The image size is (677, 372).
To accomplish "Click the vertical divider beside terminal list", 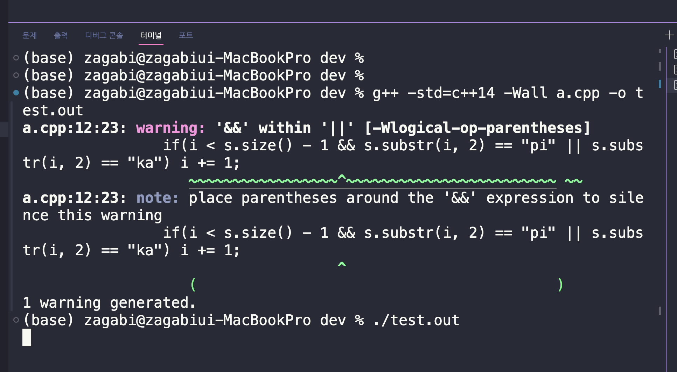I will pos(666,210).
